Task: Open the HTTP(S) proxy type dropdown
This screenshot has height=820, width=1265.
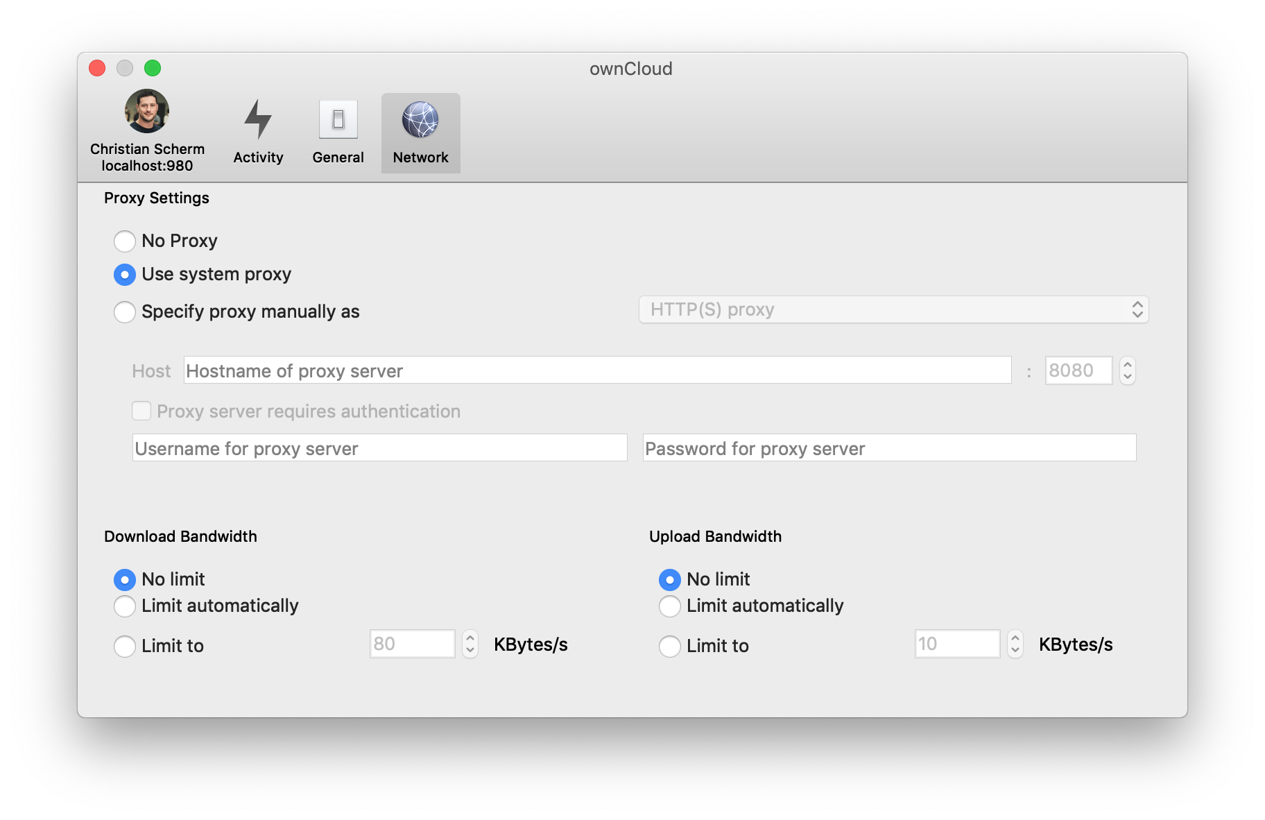Action: pos(893,309)
